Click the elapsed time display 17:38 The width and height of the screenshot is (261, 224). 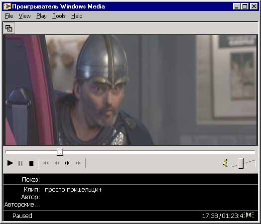210,216
